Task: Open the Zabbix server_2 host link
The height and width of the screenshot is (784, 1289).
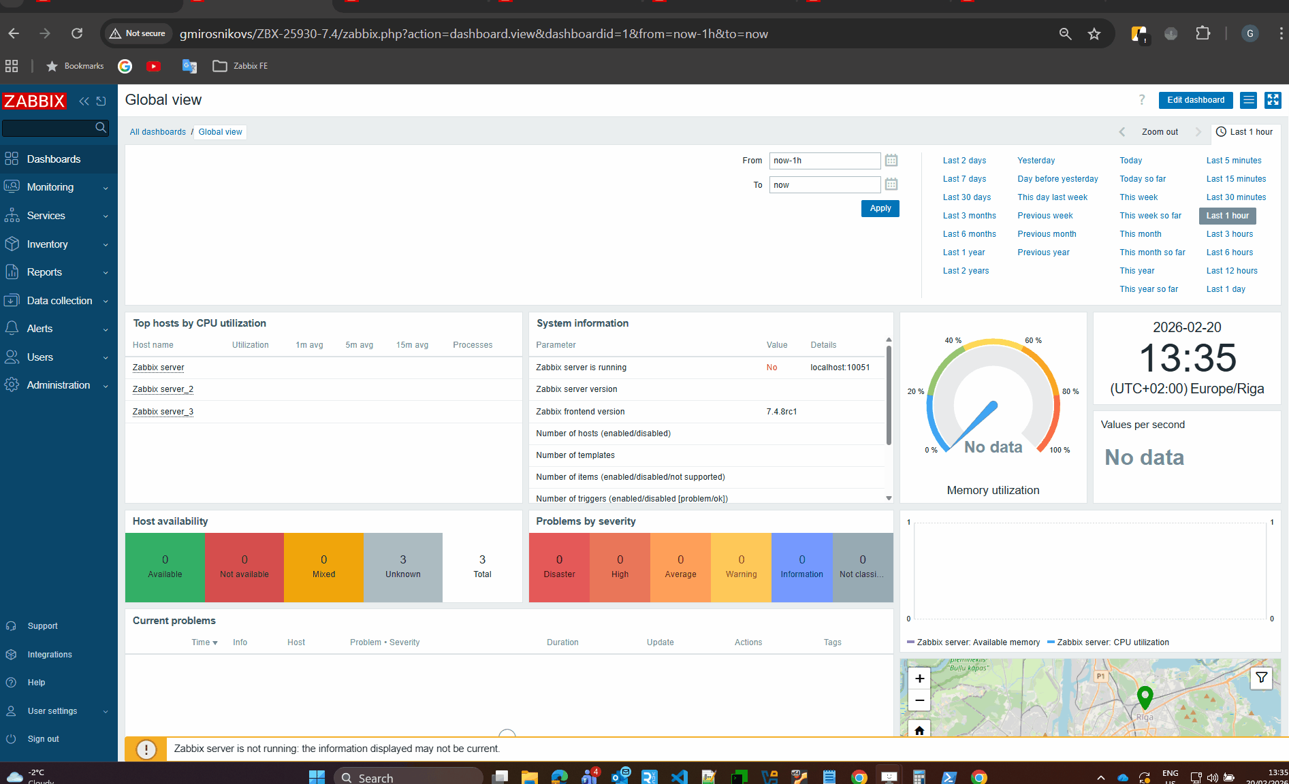Action: (163, 389)
